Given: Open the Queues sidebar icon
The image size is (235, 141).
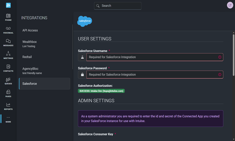Looking at the screenshot, I should (x=8, y=81).
